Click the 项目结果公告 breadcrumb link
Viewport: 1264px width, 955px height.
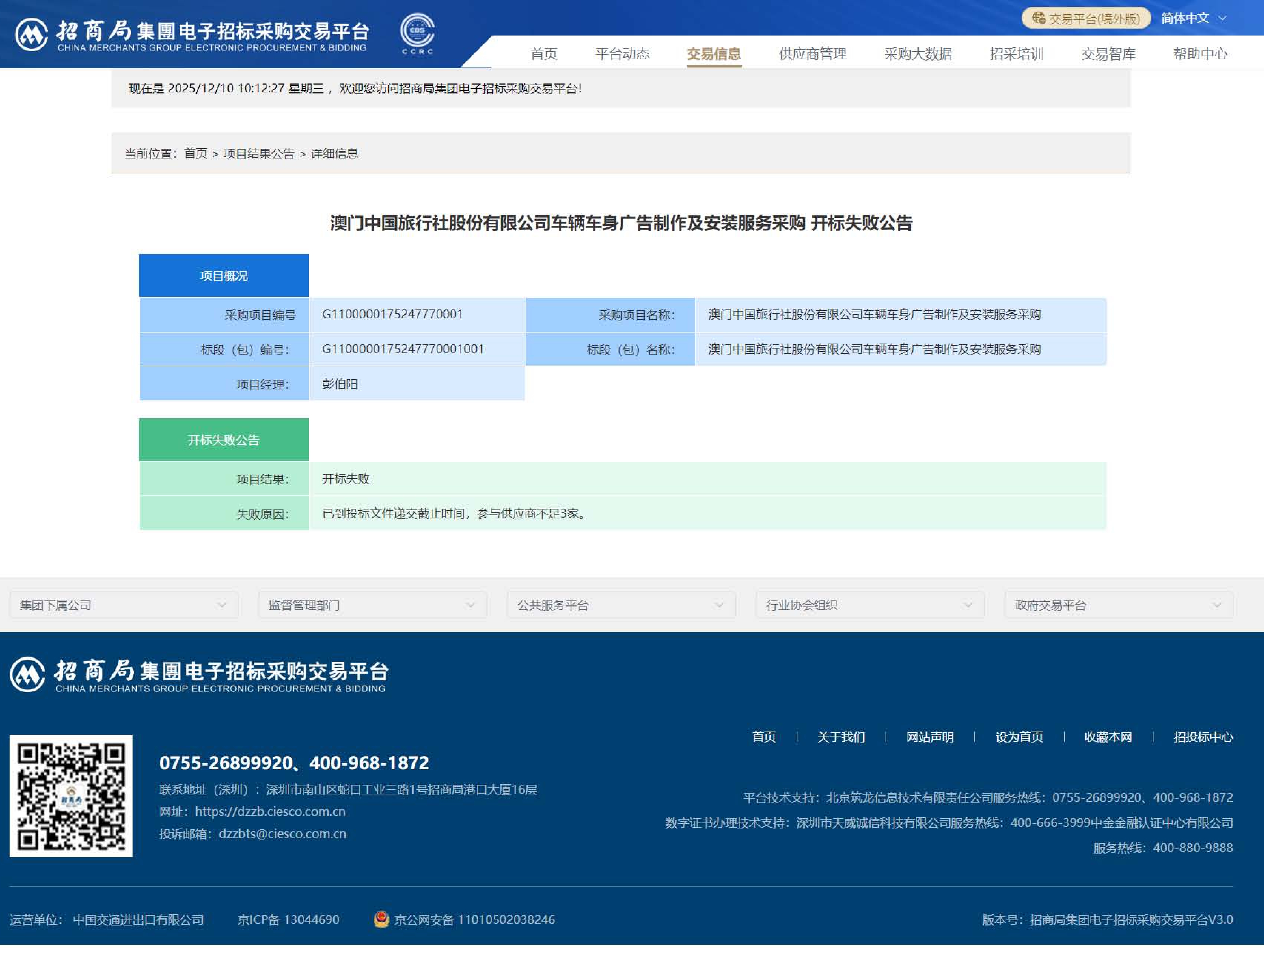(x=258, y=153)
